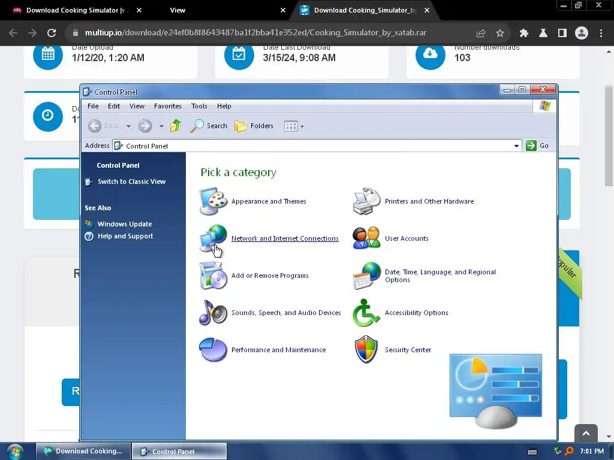
Task: Click the browser reload icon
Action: 52,33
